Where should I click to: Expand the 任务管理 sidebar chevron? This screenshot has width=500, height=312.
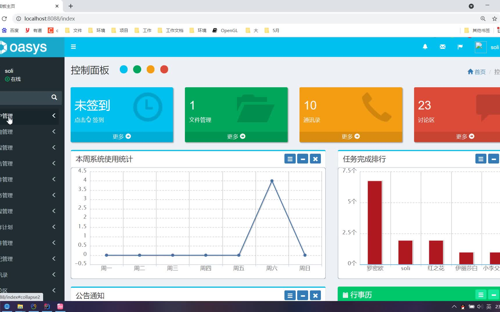click(x=54, y=195)
